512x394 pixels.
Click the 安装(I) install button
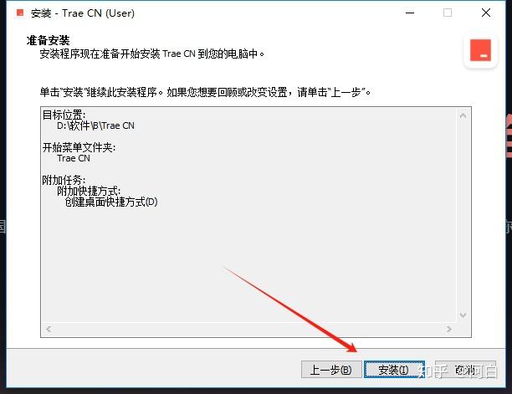[394, 370]
